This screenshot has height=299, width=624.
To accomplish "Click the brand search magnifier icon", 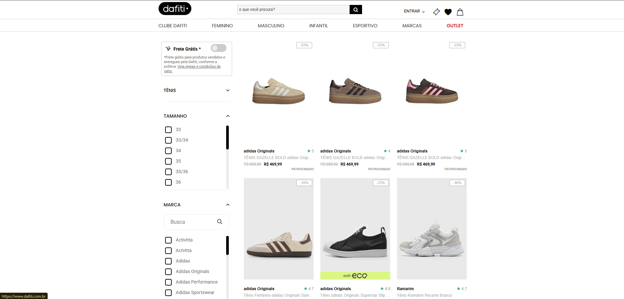I will coord(220,222).
